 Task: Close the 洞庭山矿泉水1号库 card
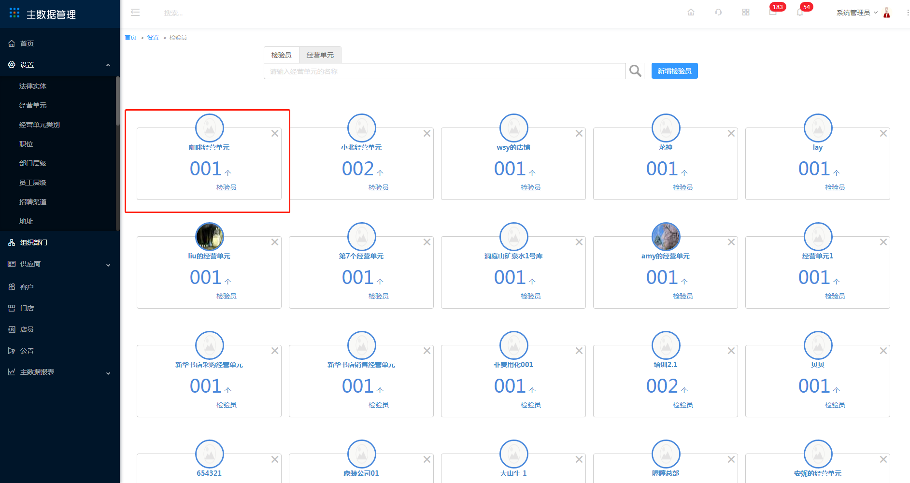click(579, 242)
